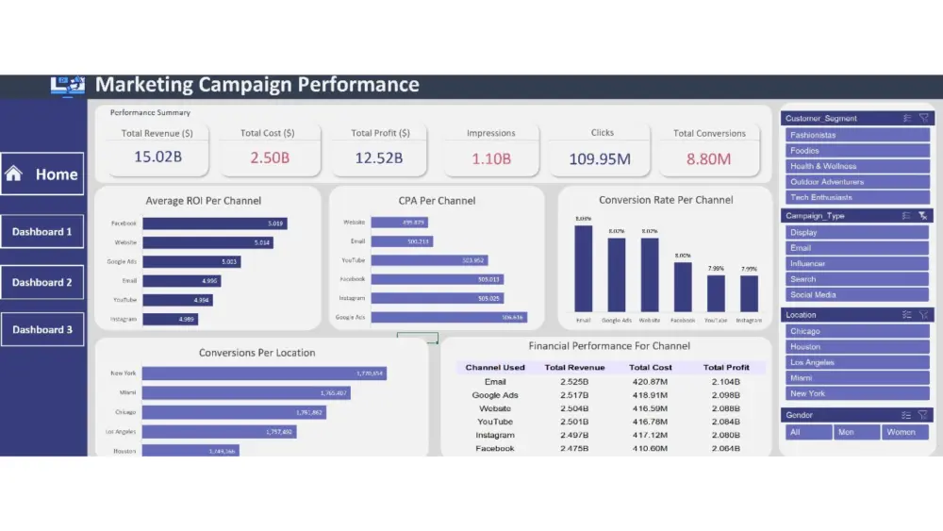
Task: Click the New York conversions bar
Action: [x=265, y=373]
